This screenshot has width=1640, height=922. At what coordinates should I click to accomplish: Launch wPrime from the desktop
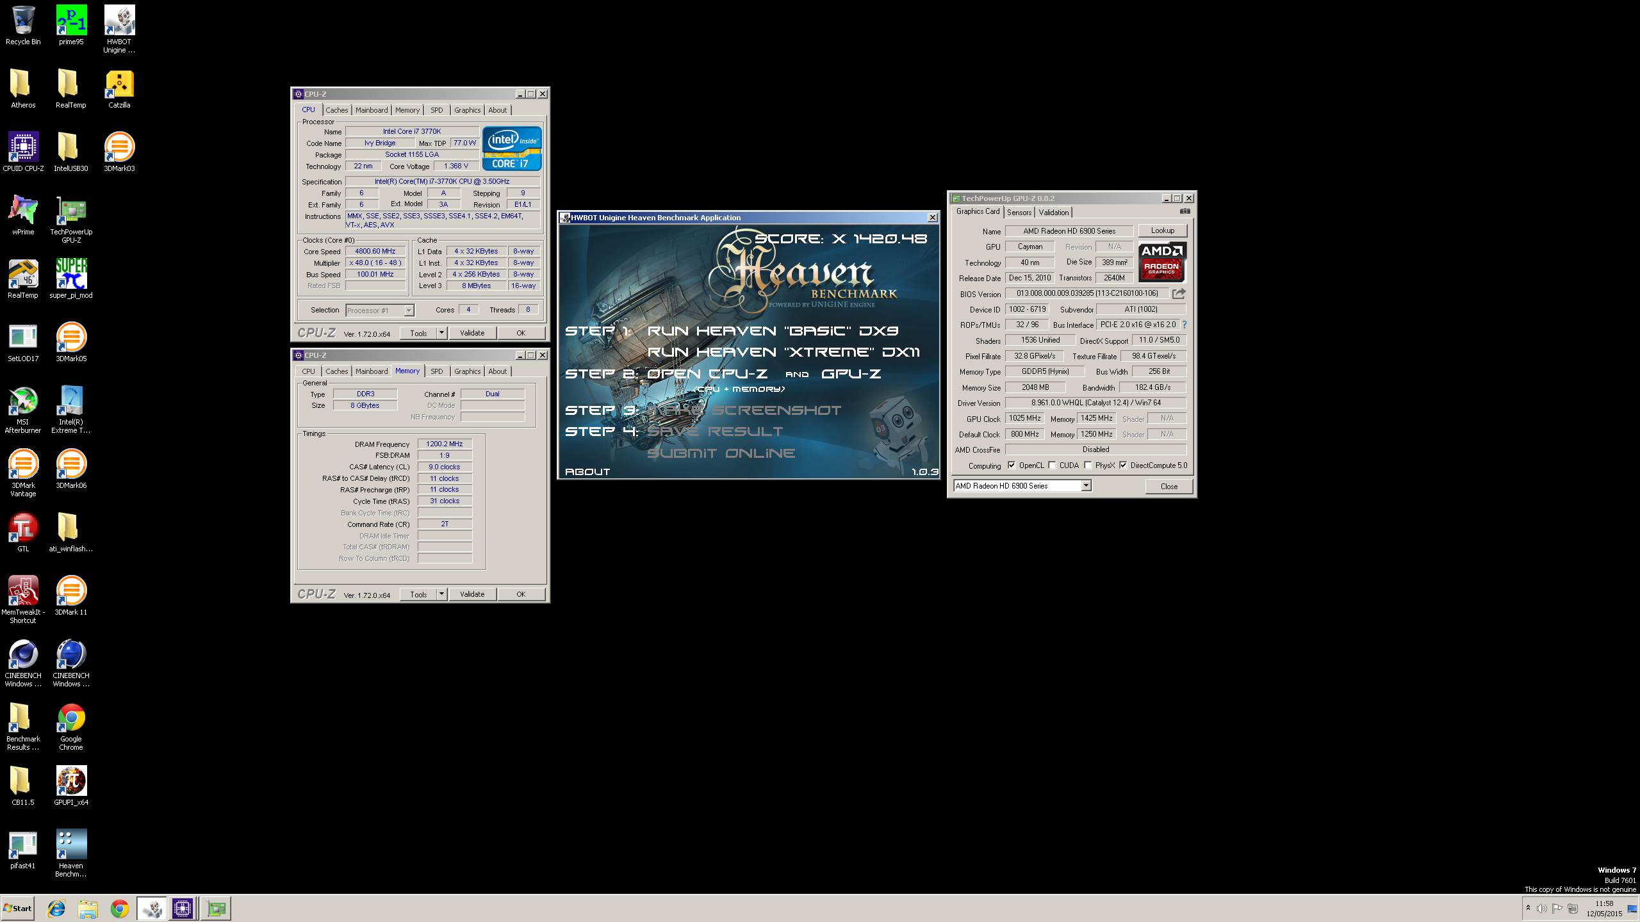(23, 216)
